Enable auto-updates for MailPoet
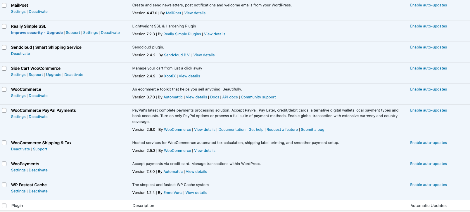The height and width of the screenshot is (212, 470). [x=428, y=5]
